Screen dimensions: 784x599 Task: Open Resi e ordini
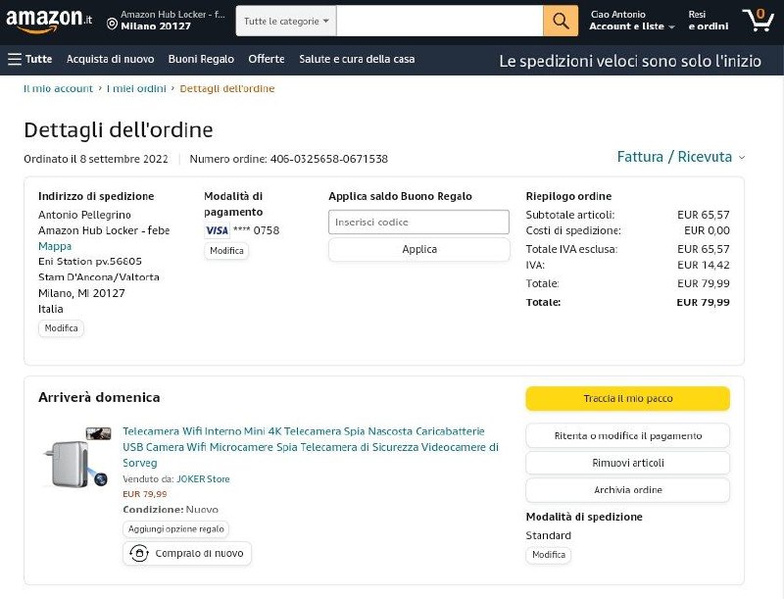[709, 21]
